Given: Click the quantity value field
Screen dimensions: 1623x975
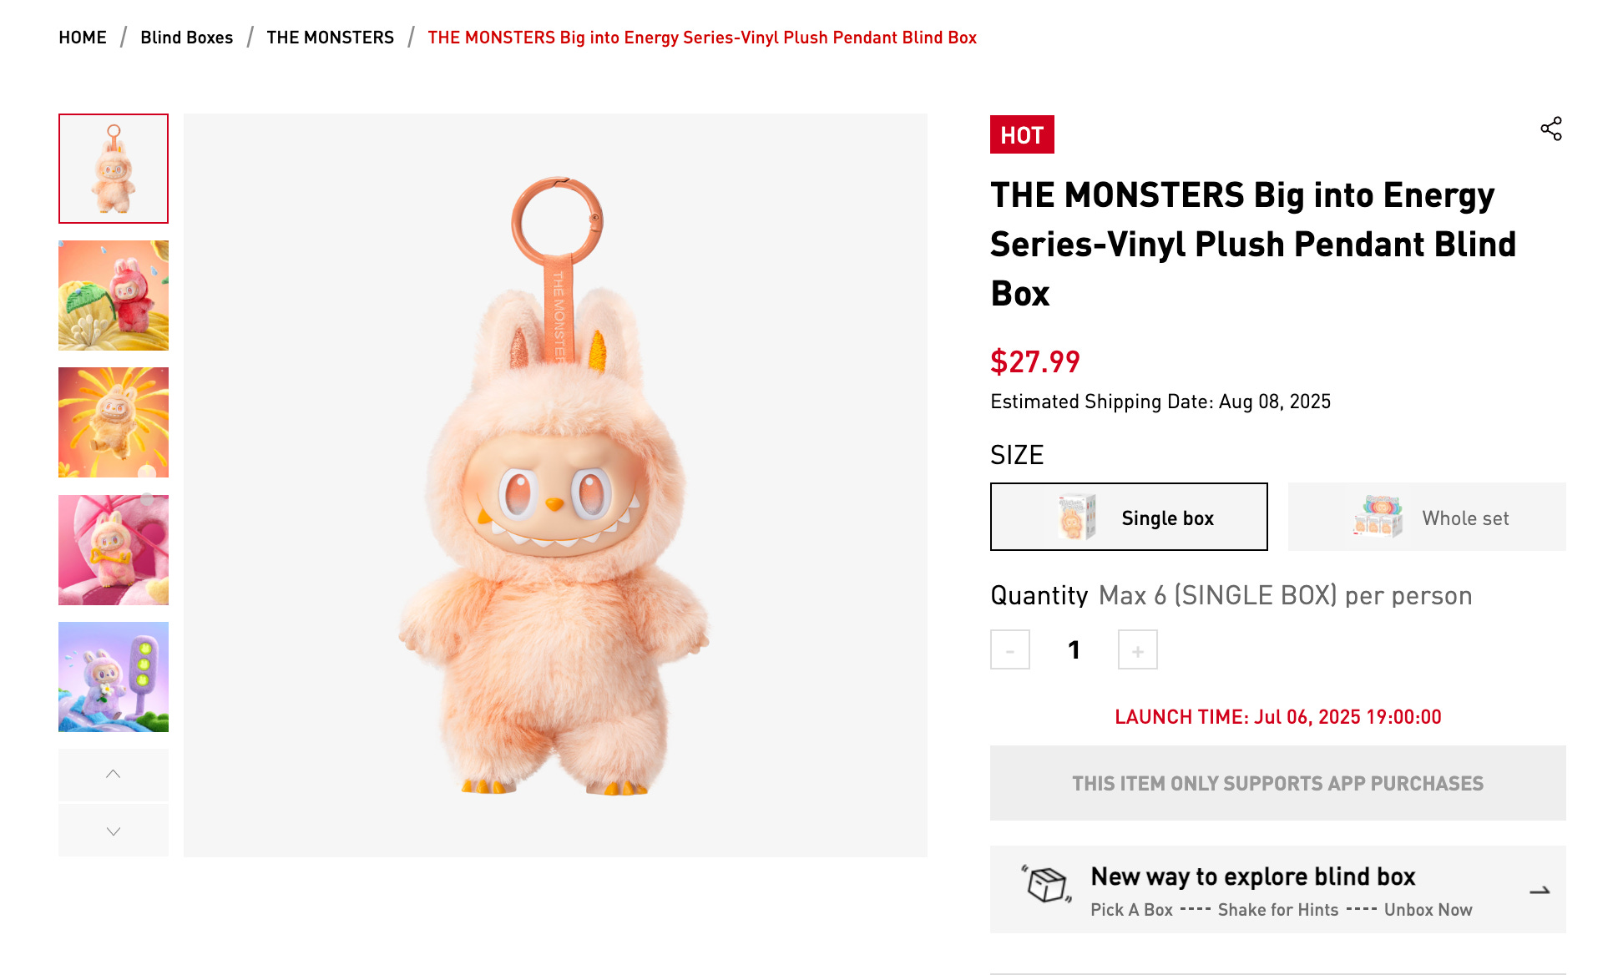Looking at the screenshot, I should pyautogui.click(x=1074, y=649).
